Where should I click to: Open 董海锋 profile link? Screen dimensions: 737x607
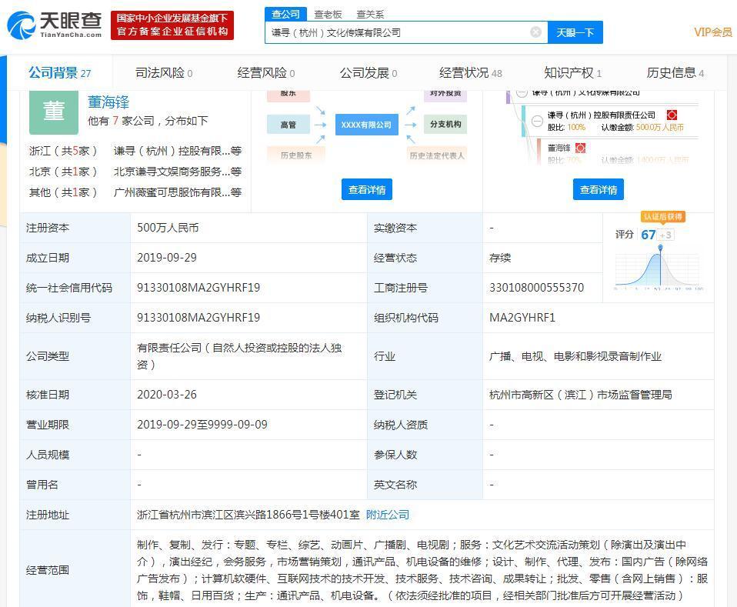click(x=108, y=102)
